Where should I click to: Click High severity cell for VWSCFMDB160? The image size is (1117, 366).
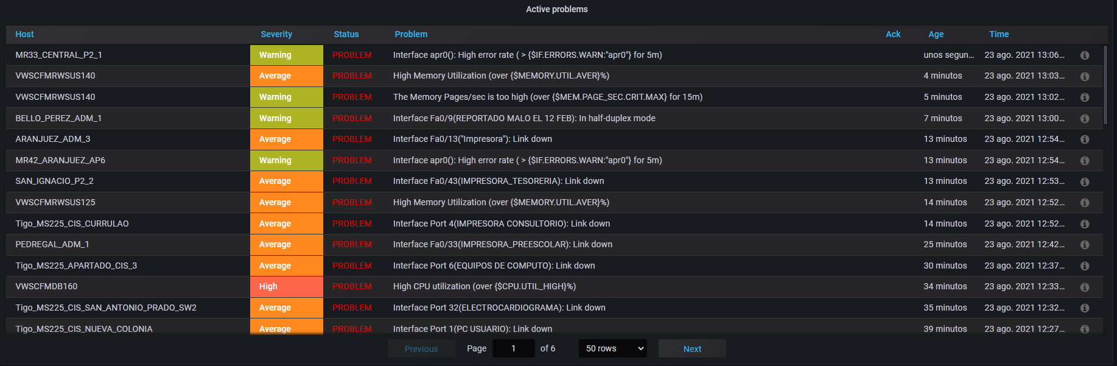(x=287, y=286)
